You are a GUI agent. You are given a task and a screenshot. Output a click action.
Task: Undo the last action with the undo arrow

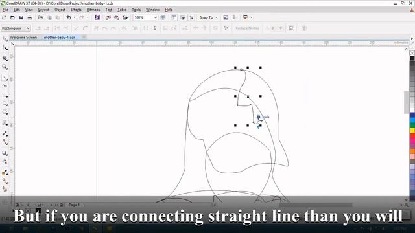point(69,17)
